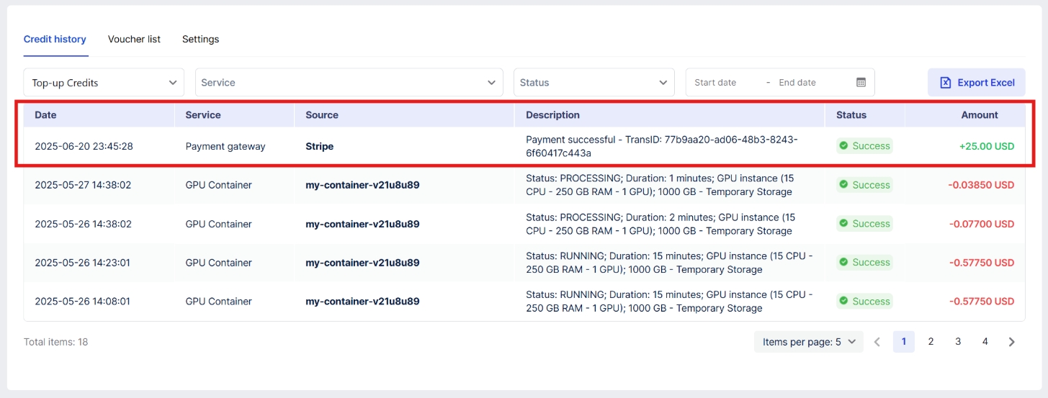
Task: Click the Success badge on 2025-05-27 row
Action: click(864, 185)
